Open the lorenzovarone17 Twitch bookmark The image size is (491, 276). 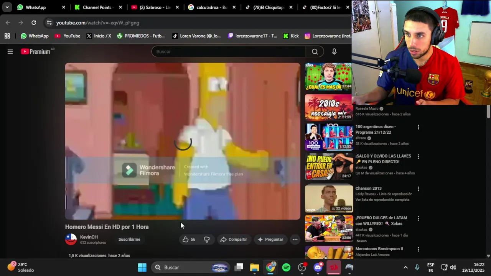pyautogui.click(x=252, y=36)
